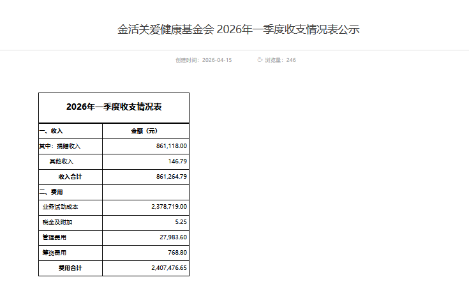Image resolution: width=469 pixels, height=291 pixels.
Task: Select total income value 861,264.79
Action: coord(172,177)
